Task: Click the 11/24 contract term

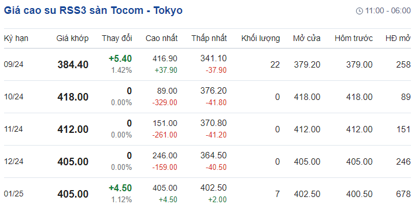Action: pos(13,129)
